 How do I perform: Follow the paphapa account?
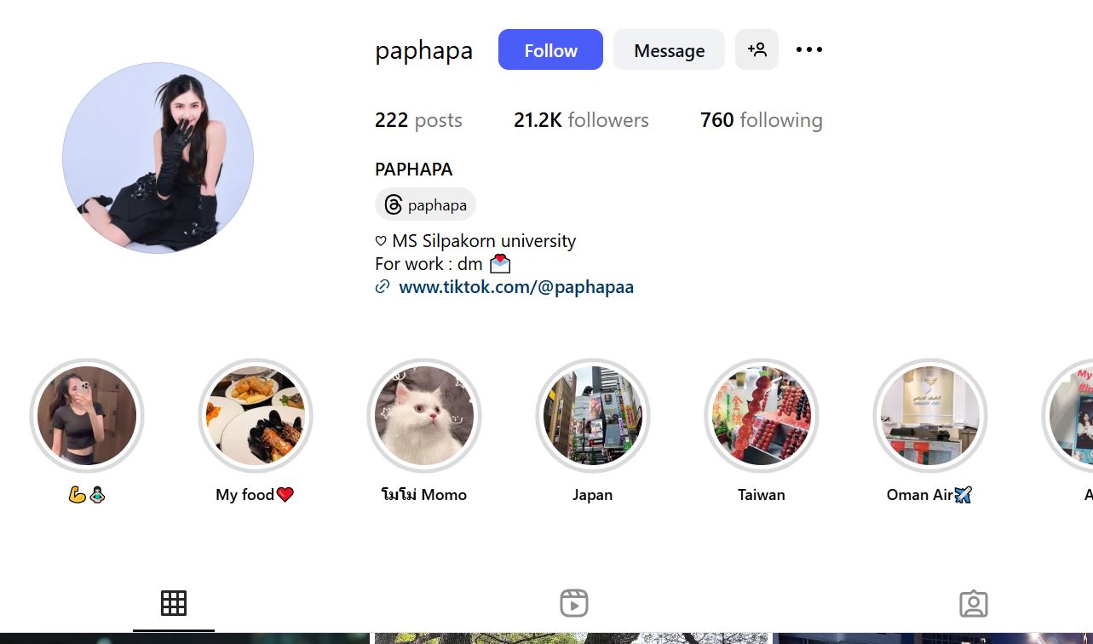point(550,49)
